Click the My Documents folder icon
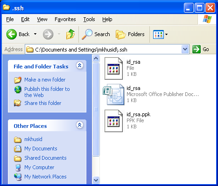 [18, 149]
